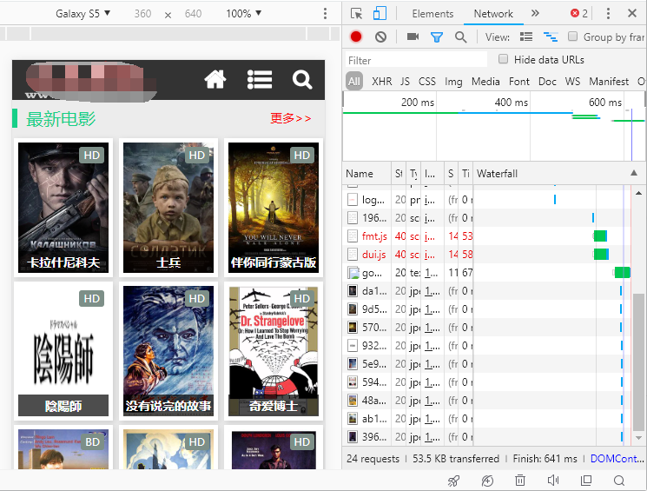This screenshot has height=491, width=647.
Task: Expand more DevTools tabs chevron
Action: coord(535,13)
